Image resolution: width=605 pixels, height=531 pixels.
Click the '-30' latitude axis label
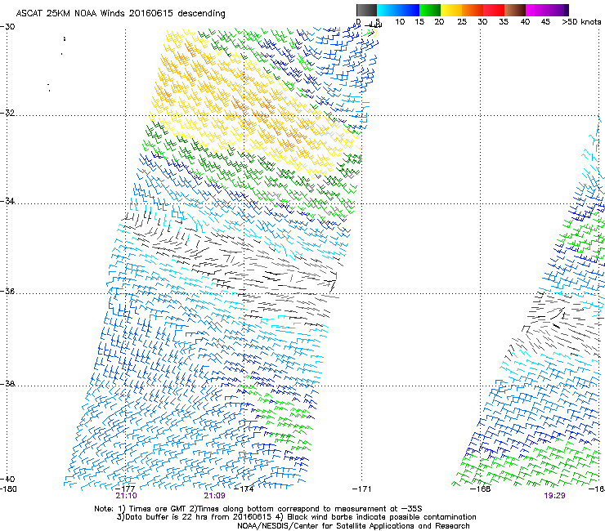click(7, 27)
